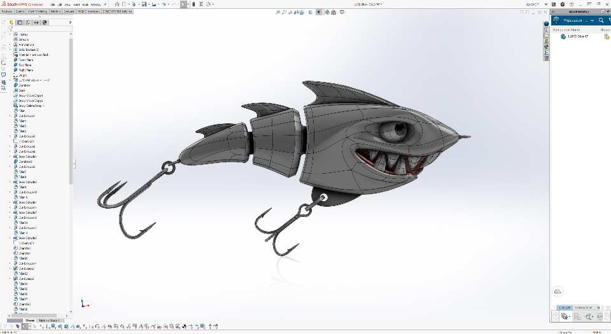Click the feature tree horizontal scrollbar

(35, 315)
